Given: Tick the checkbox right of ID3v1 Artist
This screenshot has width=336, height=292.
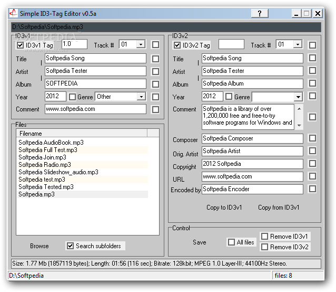Looking at the screenshot, I should tap(155, 71).
